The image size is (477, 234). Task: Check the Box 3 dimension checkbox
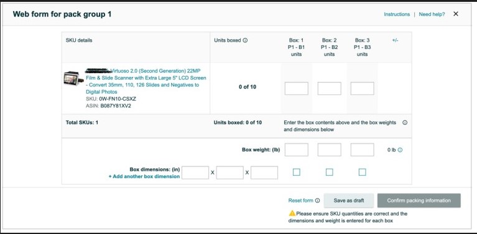pos(362,173)
